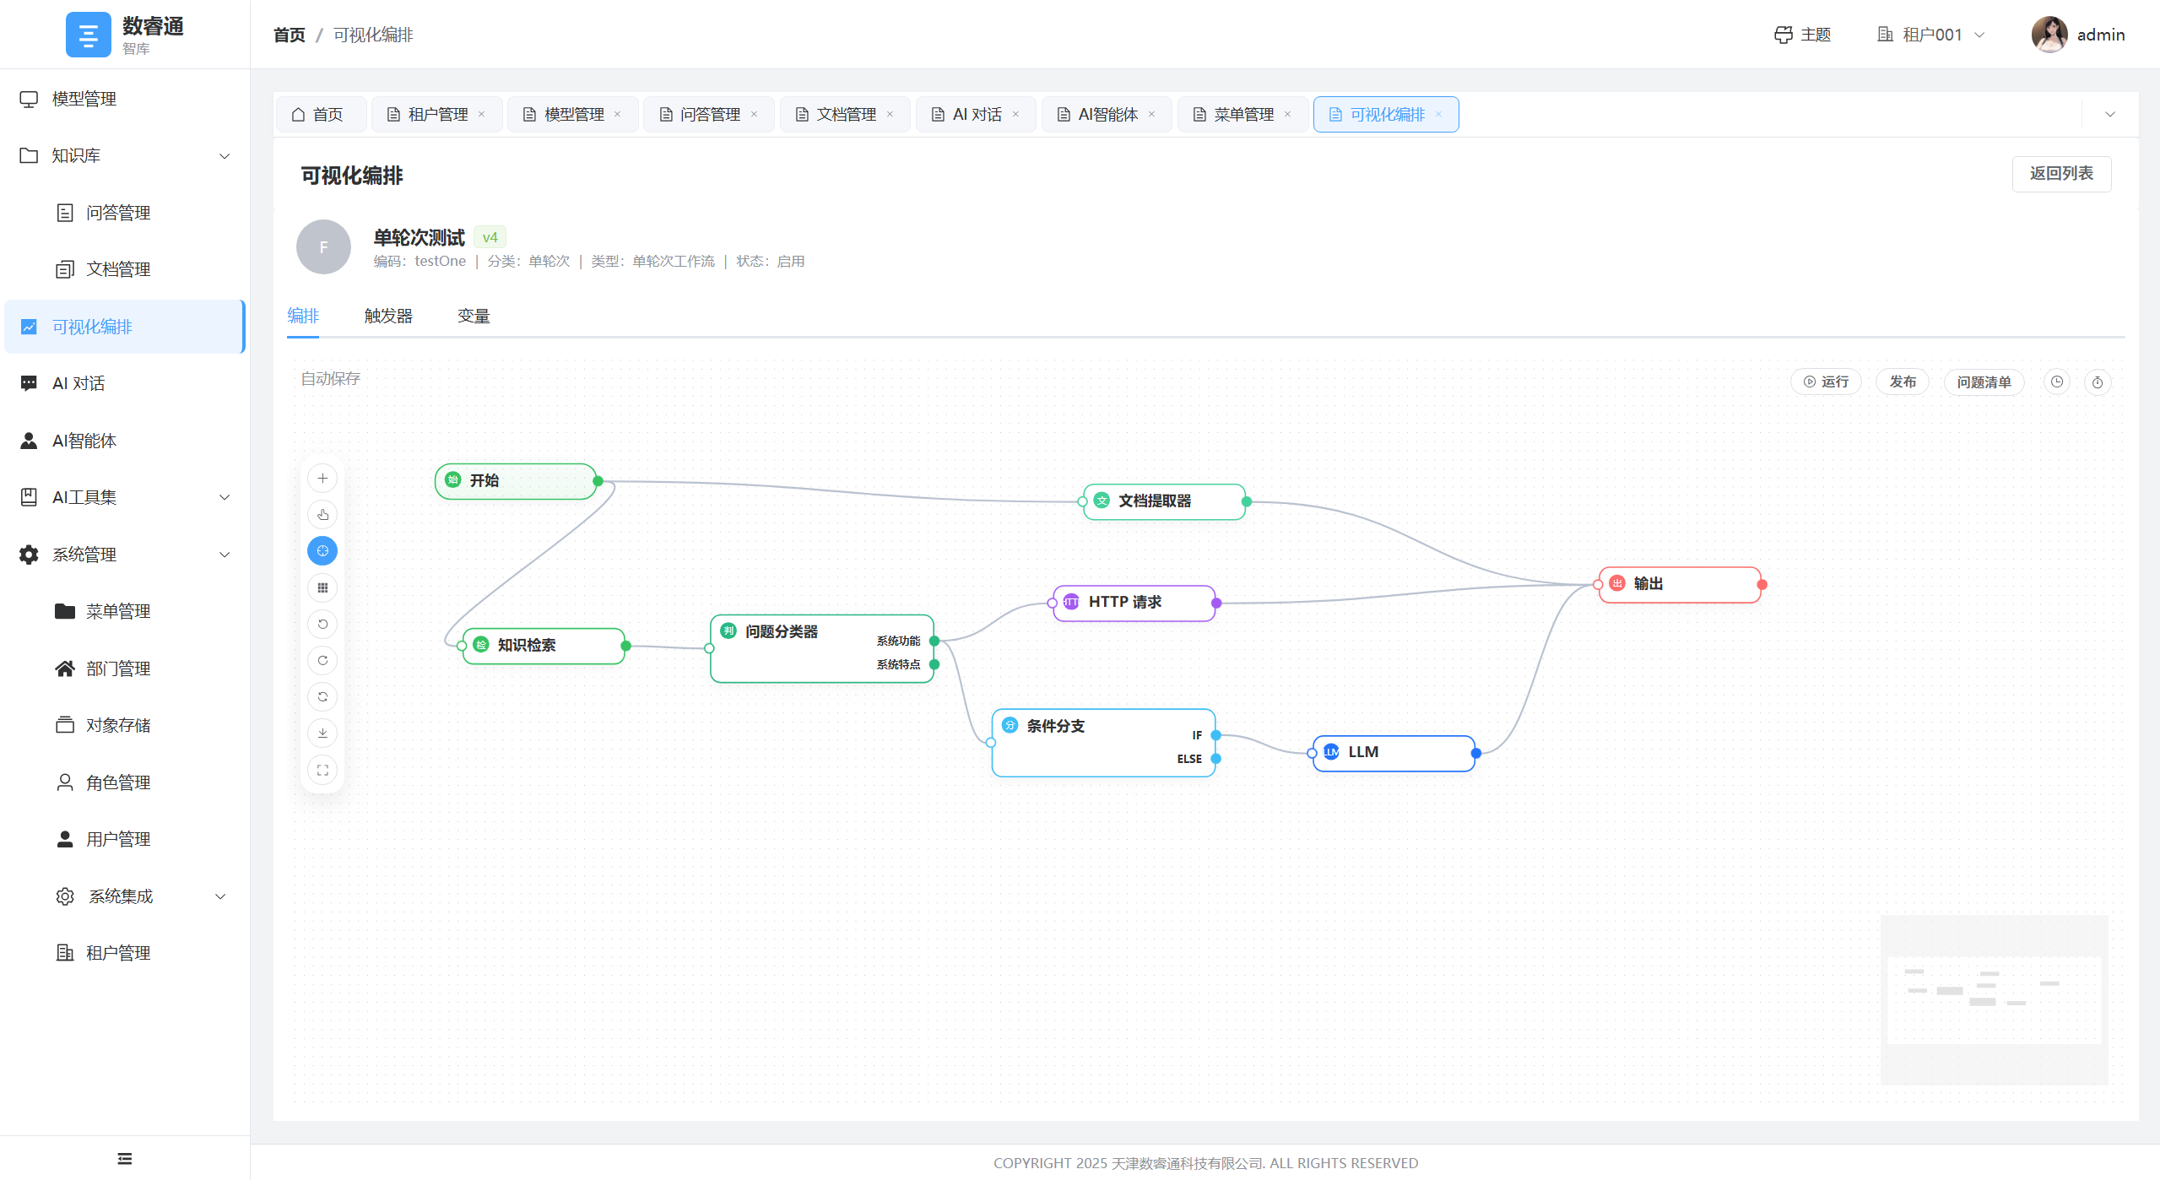2160x1180 pixels.
Task: Switch to the 变量 tab
Action: (x=474, y=316)
